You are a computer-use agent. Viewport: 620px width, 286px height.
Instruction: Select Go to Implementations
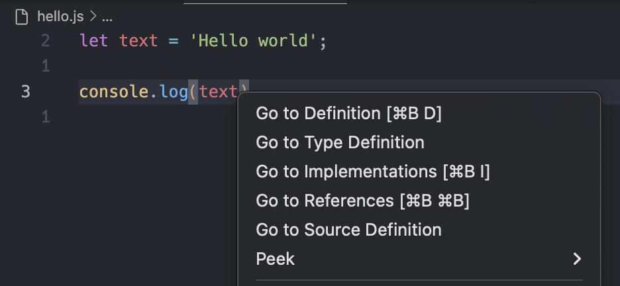pyautogui.click(x=373, y=171)
